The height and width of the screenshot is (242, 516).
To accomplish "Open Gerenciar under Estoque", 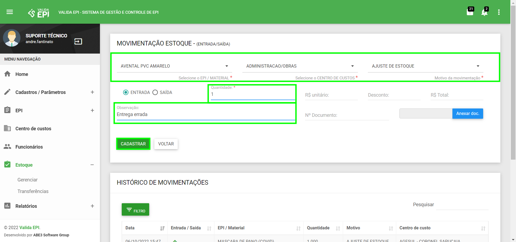I will [27, 180].
